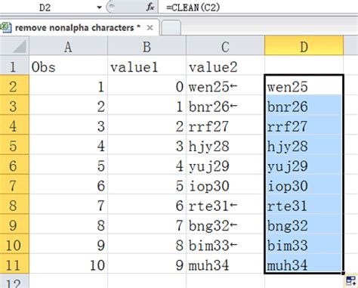358x288 pixels.
Task: Select row 3 header
Action: coord(14,105)
